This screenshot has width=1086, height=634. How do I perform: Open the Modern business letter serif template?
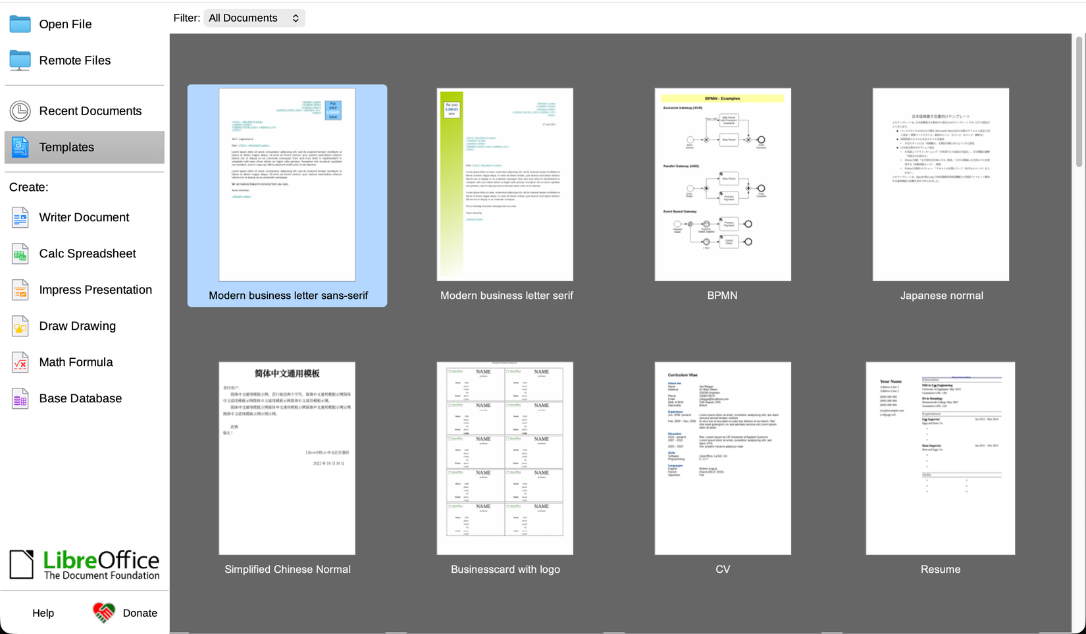coord(504,184)
